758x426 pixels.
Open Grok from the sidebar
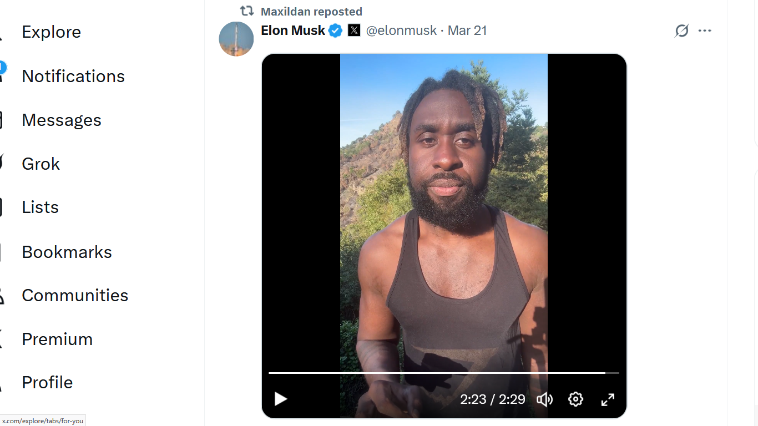tap(41, 164)
